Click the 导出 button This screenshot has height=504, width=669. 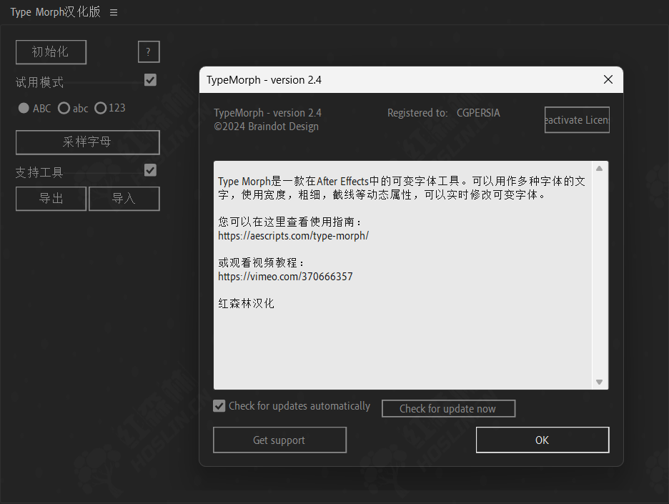[x=51, y=199]
